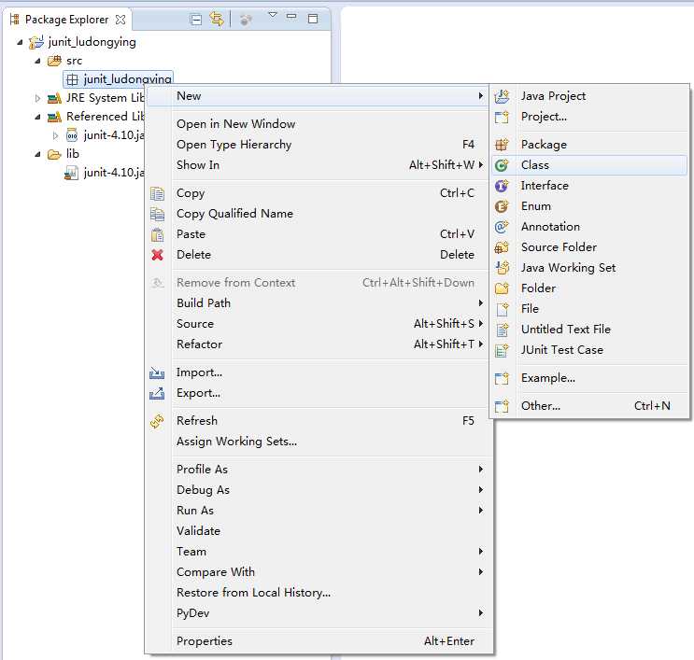Image resolution: width=694 pixels, height=660 pixels.
Task: Open the Run As submenu
Action: 319,511
